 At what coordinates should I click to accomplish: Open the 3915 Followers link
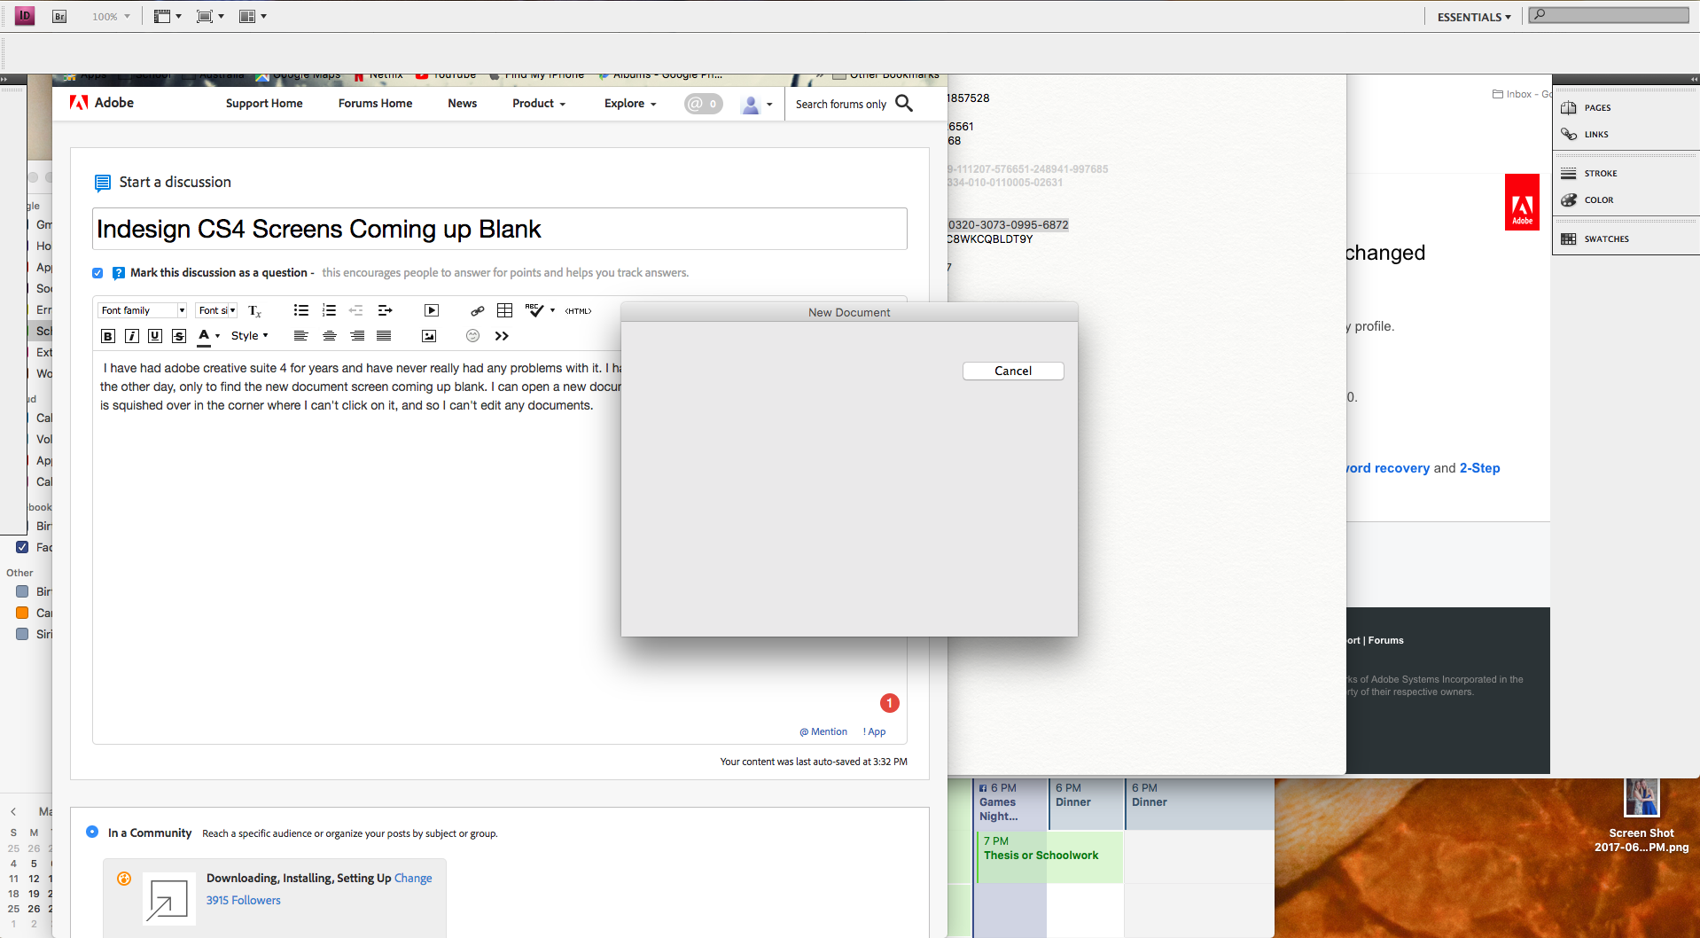(243, 901)
